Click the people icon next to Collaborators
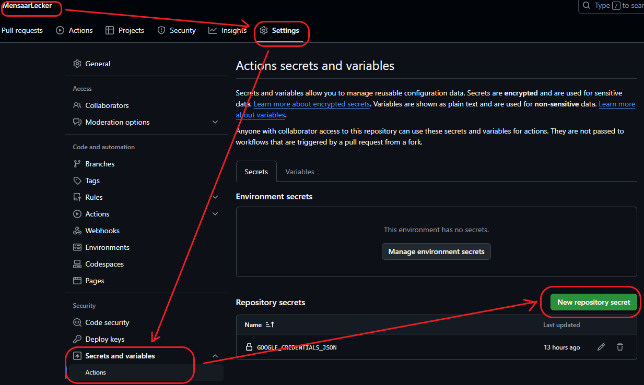644x385 pixels. pyautogui.click(x=77, y=105)
